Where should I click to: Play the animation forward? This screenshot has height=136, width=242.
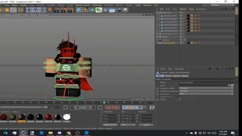pos(83,107)
